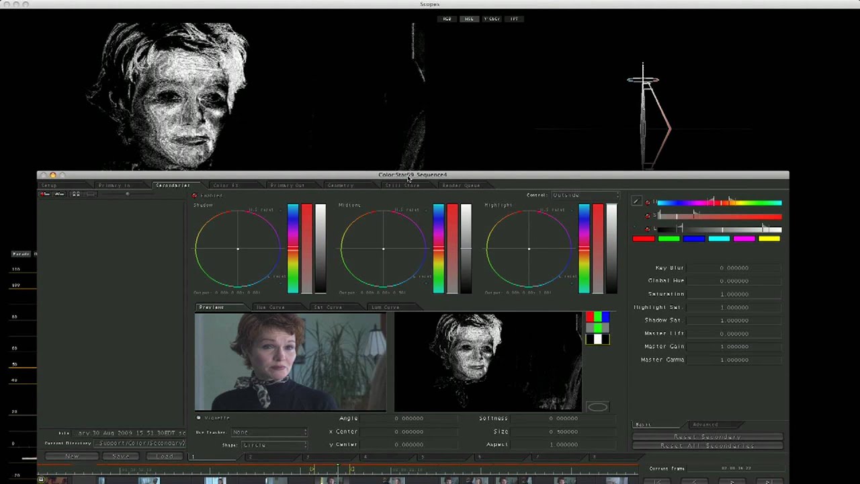Select the red color swatch
The image size is (860, 484).
[x=643, y=239]
